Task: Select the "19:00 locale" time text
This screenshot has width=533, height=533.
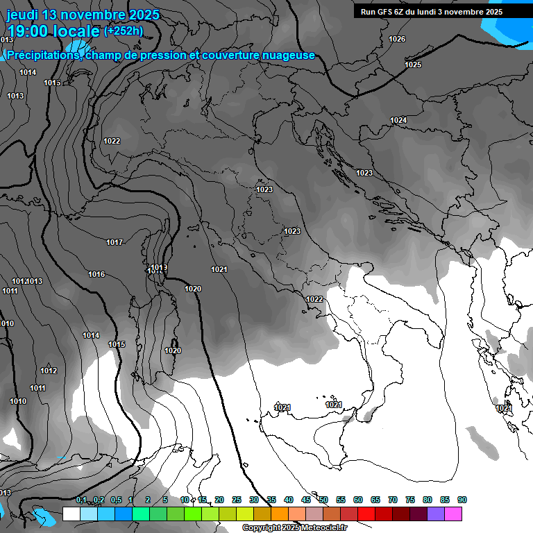Action: 53,31
